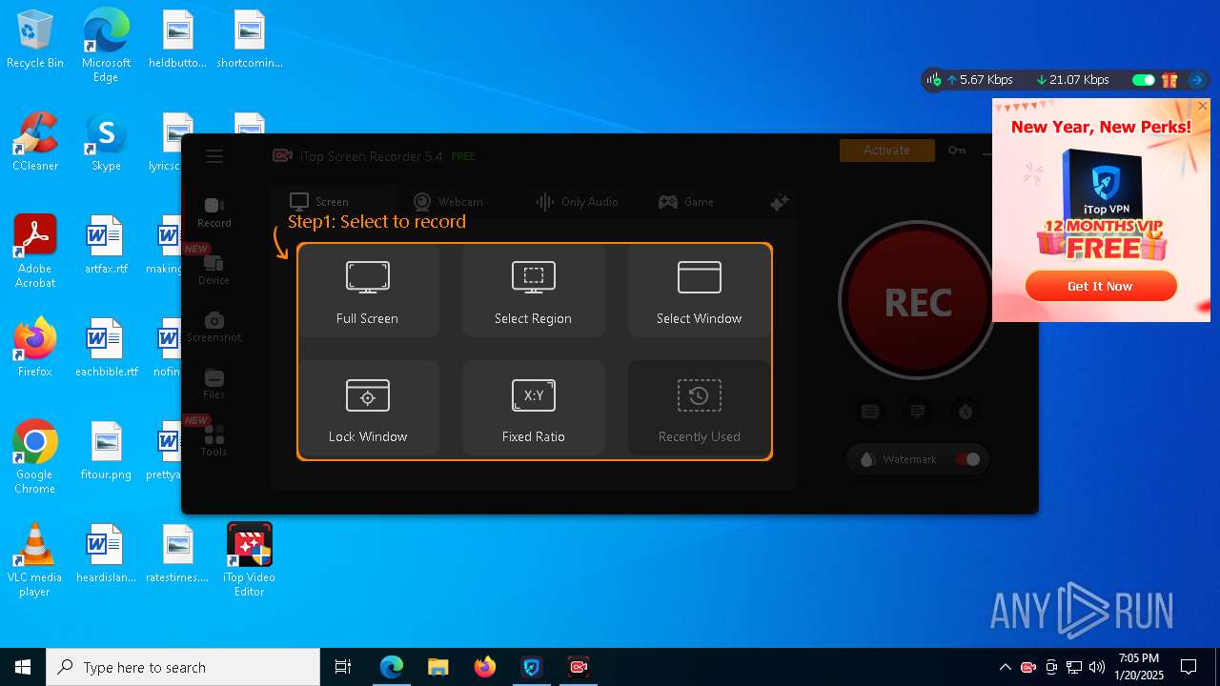This screenshot has width=1220, height=686.
Task: Open the hamburger menu in iTop Screen Recorder
Action: click(x=214, y=156)
